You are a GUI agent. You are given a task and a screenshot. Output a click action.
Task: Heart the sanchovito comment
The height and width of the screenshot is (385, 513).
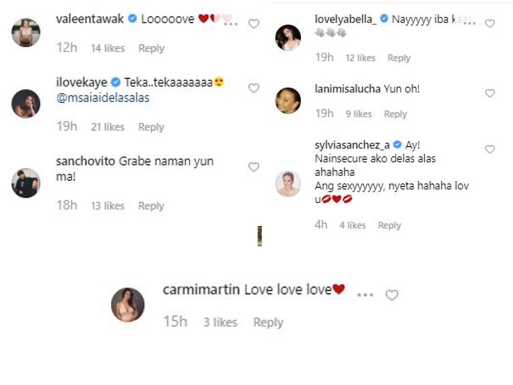click(253, 167)
